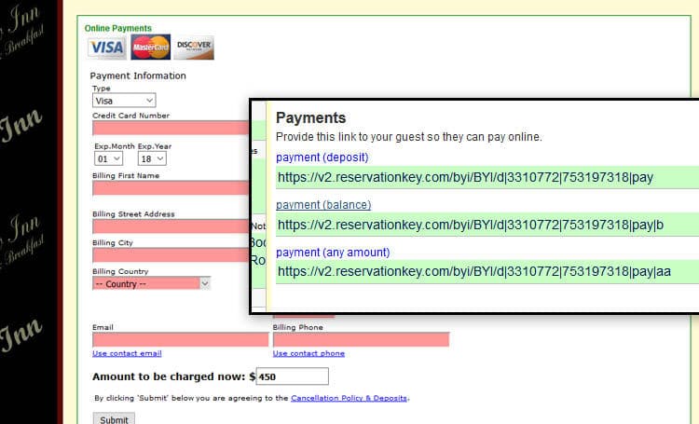The width and height of the screenshot is (699, 424).
Task: Open the card Type dropdown
Action: [124, 100]
